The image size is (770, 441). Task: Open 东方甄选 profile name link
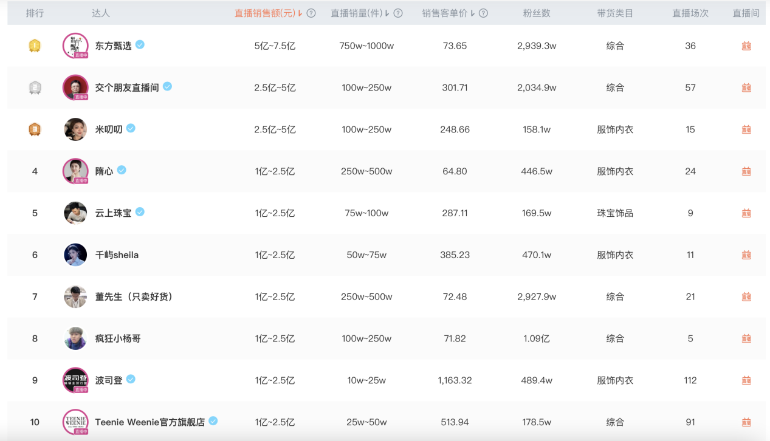[x=113, y=46]
